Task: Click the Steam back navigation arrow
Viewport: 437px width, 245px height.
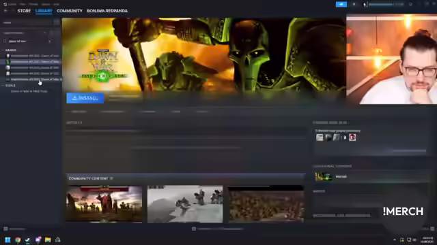Action: (5, 11)
